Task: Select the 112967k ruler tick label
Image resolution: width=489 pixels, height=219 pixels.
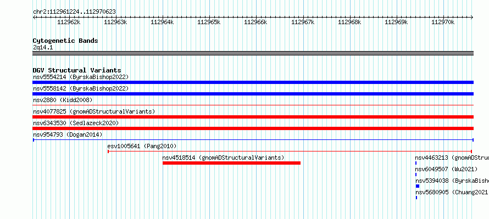Action: pos(303,22)
